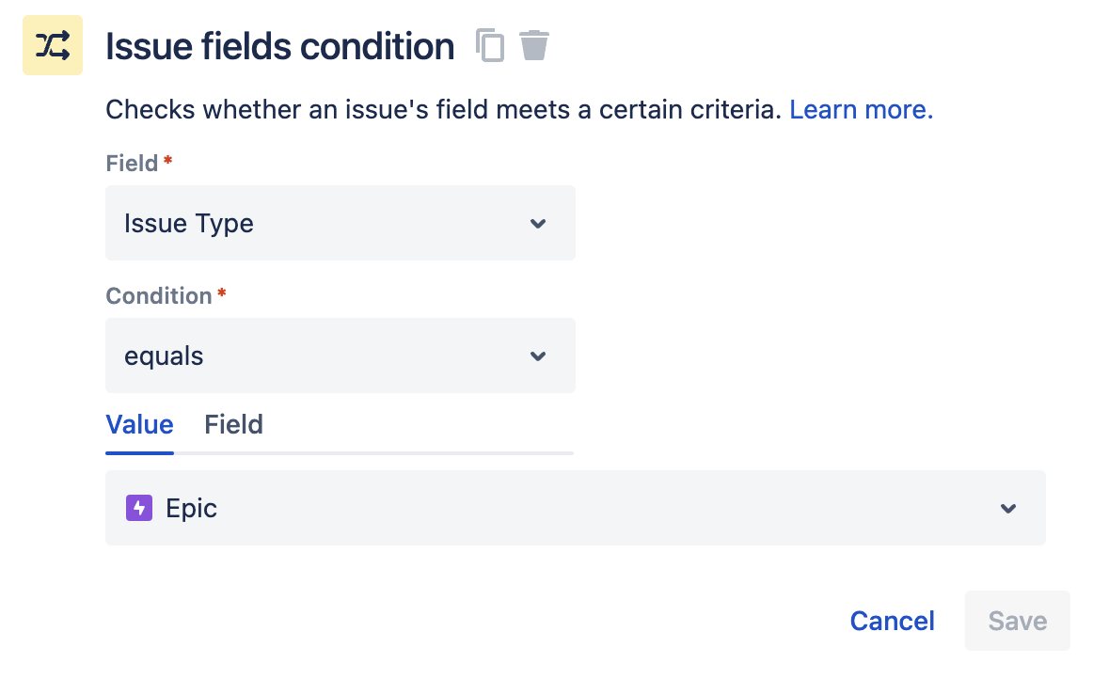Image resolution: width=1093 pixels, height=679 pixels.
Task: Click the Condition label above equals
Action: coord(159,295)
